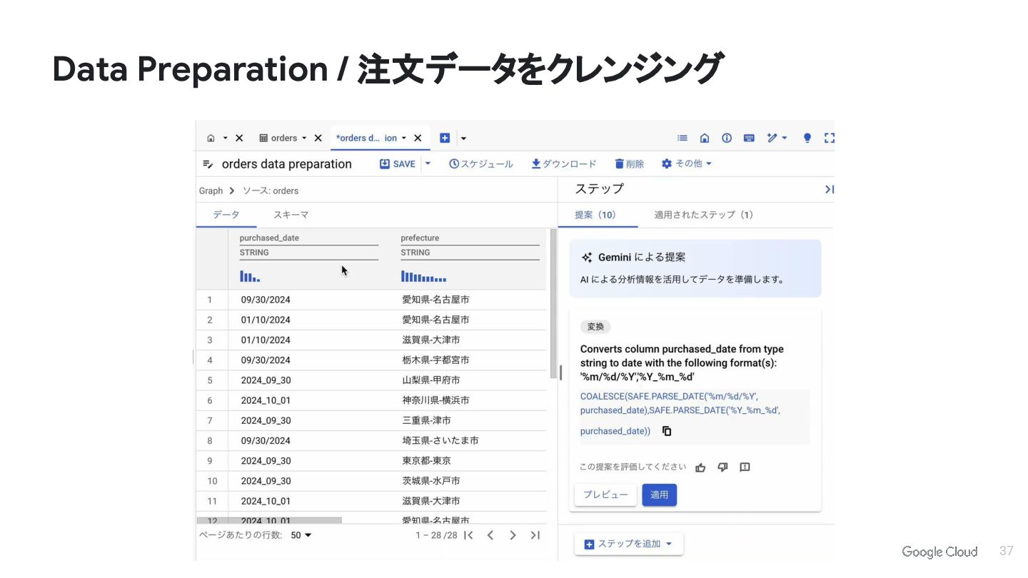Switch to the orders table tab

tap(278, 138)
